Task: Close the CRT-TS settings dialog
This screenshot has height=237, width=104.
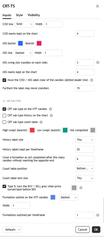Action: tap(98, 6)
